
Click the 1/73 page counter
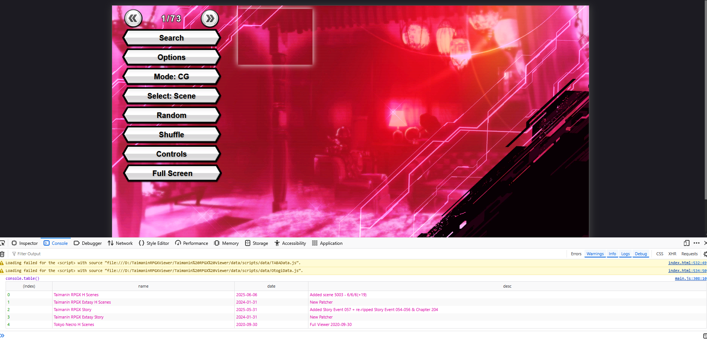pos(171,19)
